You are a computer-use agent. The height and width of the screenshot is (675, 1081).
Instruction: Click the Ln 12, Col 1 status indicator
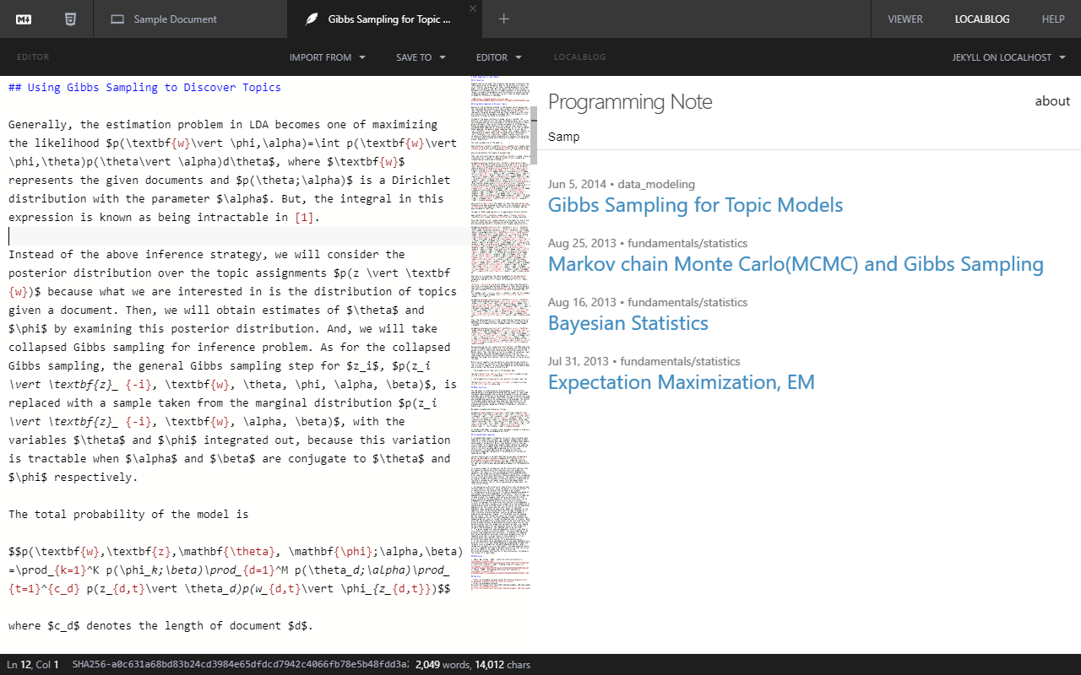click(x=33, y=665)
